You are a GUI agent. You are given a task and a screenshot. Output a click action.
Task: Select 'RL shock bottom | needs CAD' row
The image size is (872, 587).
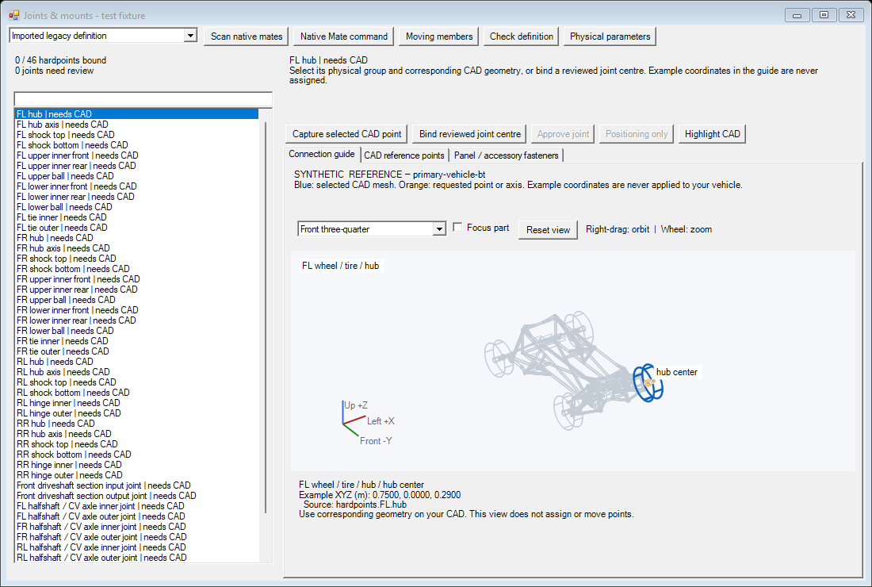pos(136,393)
